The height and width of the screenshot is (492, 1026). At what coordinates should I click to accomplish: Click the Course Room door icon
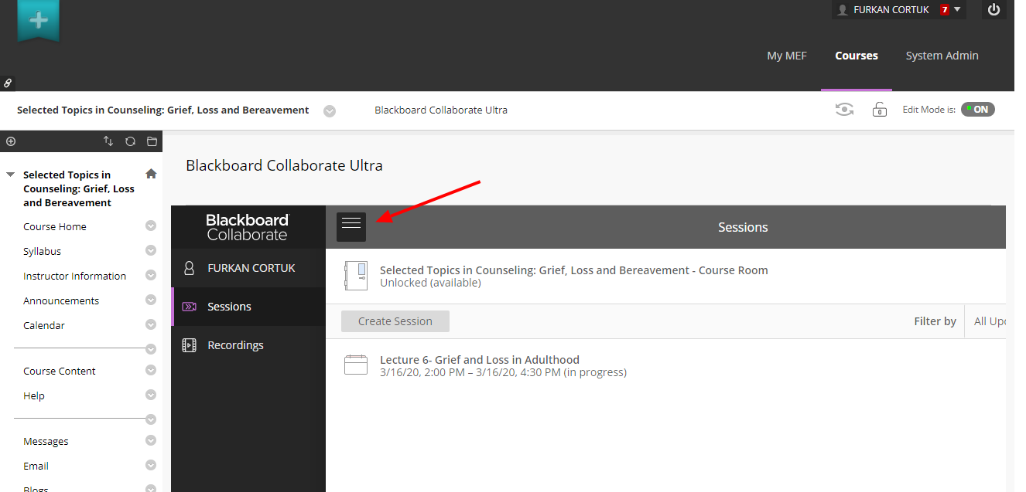(356, 276)
